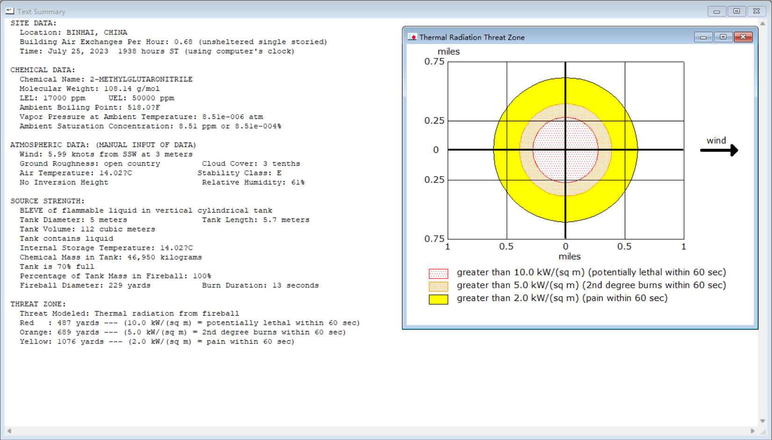The height and width of the screenshot is (440, 772).
Task: Click the 'SOURCE STRENGTH:' heading
Action: coord(47,201)
